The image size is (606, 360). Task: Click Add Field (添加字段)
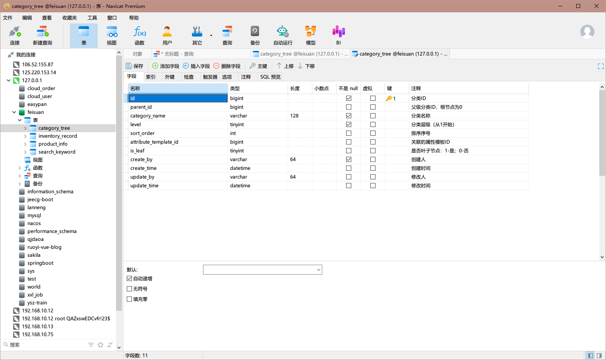coord(166,66)
